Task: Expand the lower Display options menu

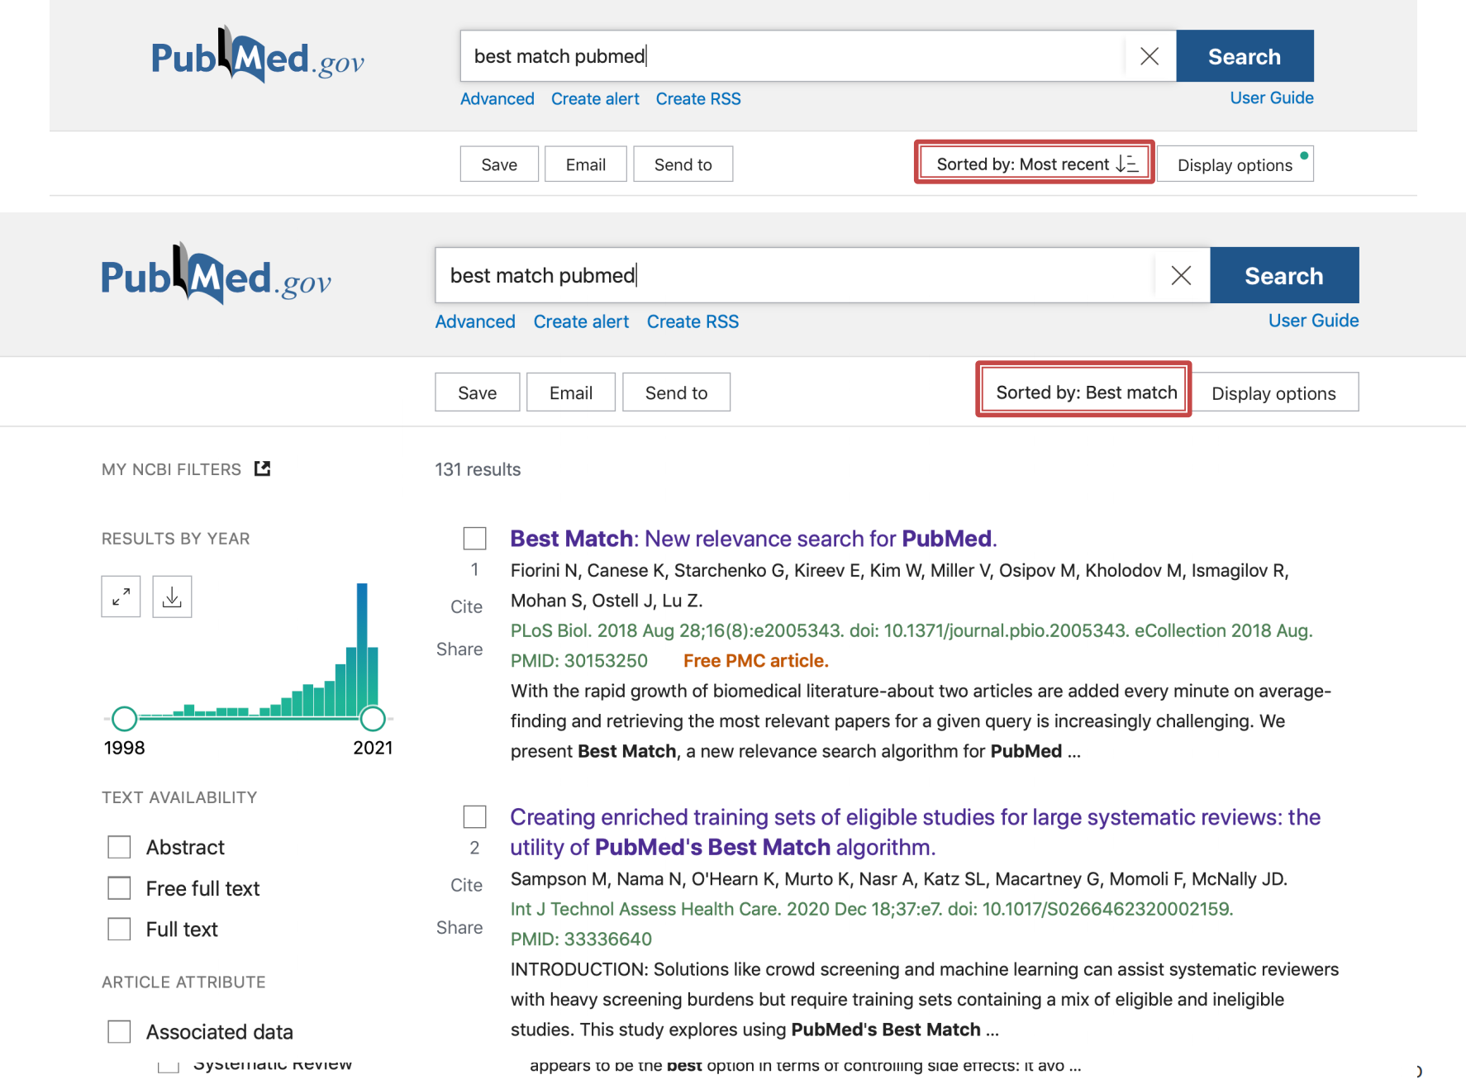Action: click(x=1273, y=392)
